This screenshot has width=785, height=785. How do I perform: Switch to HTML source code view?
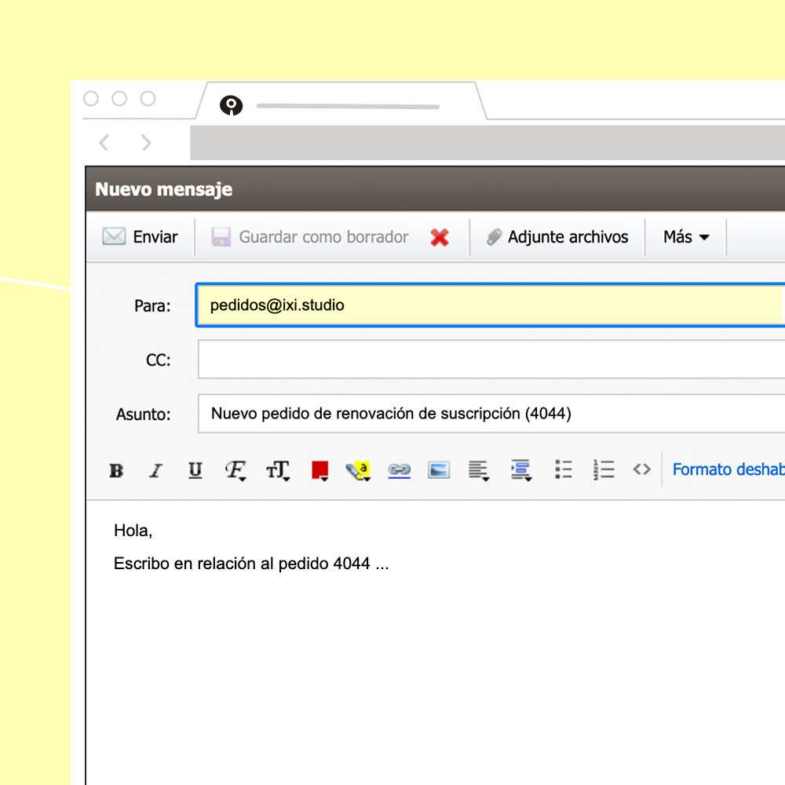pyautogui.click(x=641, y=469)
